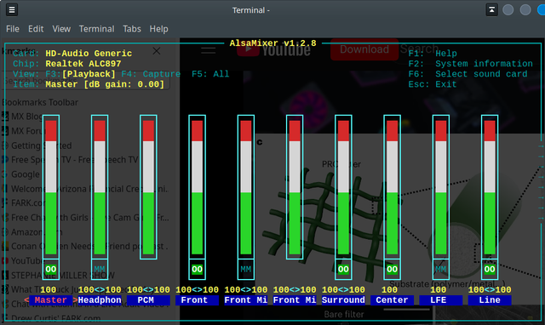Click Esc: Exit in AlsaMixer
Viewport: 545px width, 325px height.
[x=433, y=84]
